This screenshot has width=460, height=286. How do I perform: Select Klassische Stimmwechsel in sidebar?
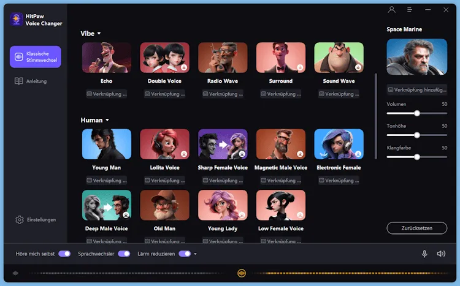[x=36, y=56]
